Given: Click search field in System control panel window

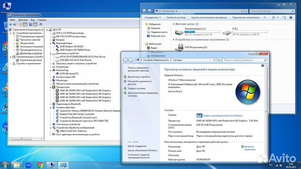Looking at the screenshot, I should [245, 60].
